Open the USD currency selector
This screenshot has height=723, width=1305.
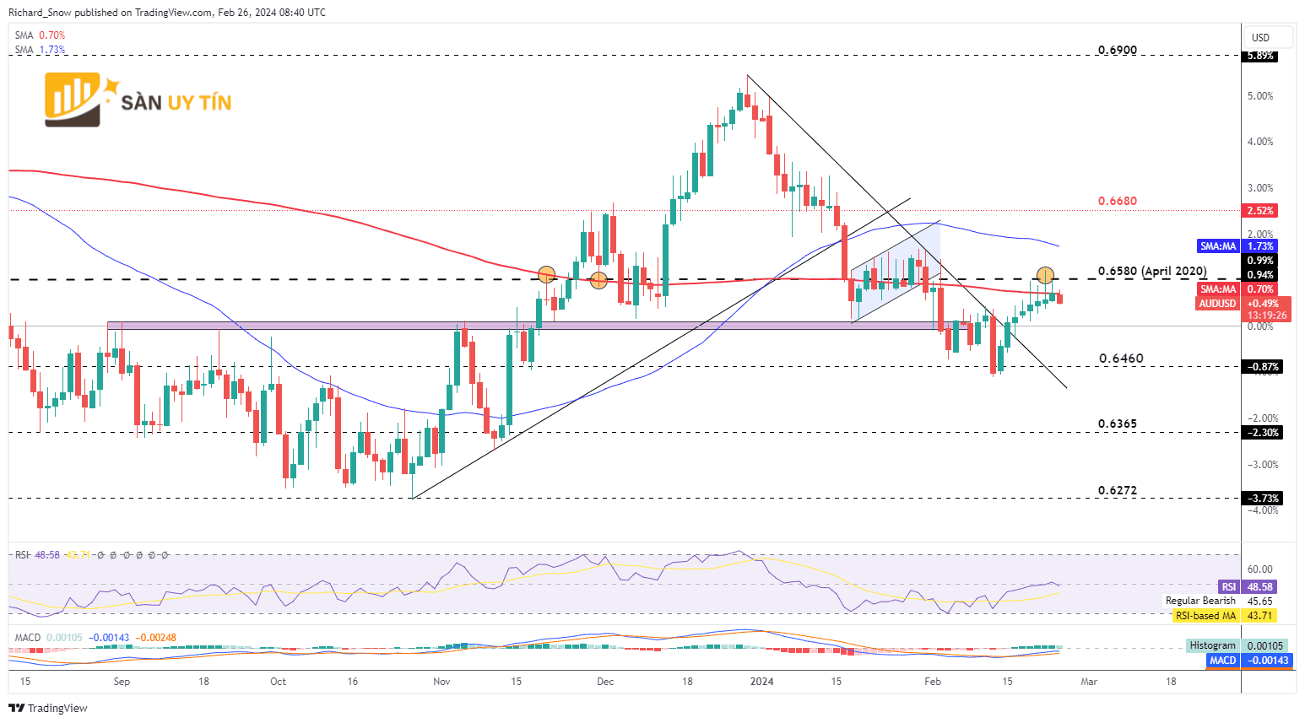1268,37
